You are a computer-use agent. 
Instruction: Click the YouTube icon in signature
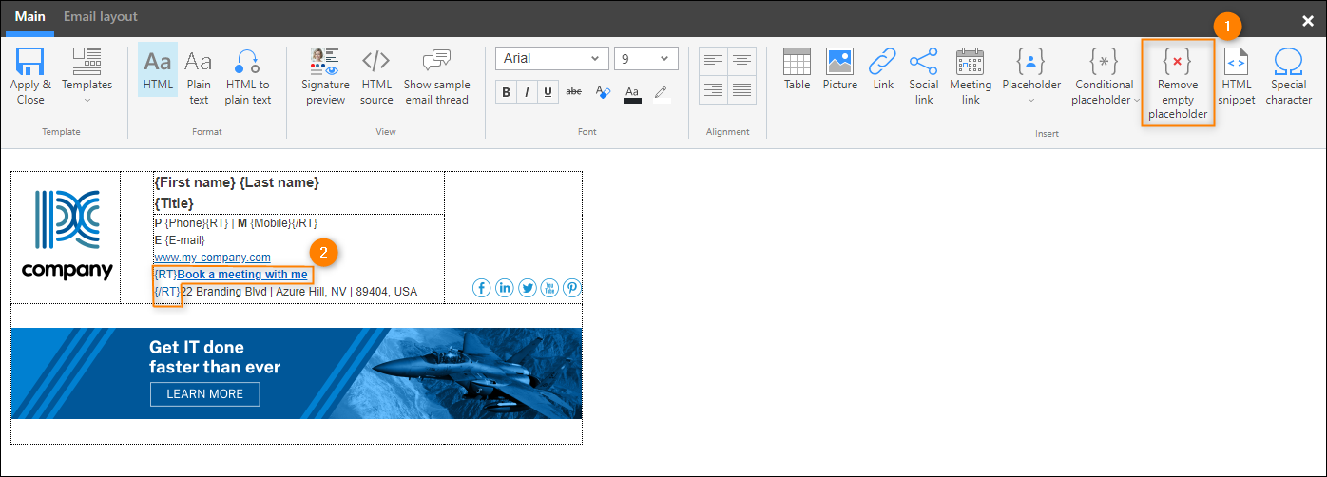coord(549,288)
